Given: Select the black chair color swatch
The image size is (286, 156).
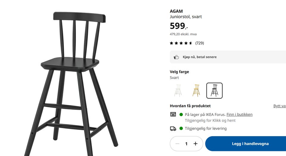Looking at the screenshot, I should (214, 90).
